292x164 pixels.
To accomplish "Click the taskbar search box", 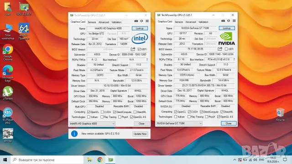I will click(47, 160).
